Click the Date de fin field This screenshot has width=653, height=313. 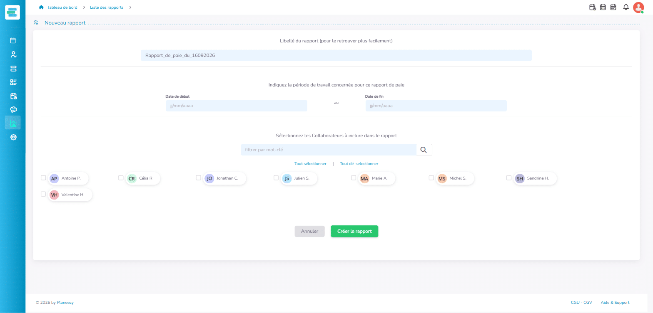(436, 106)
